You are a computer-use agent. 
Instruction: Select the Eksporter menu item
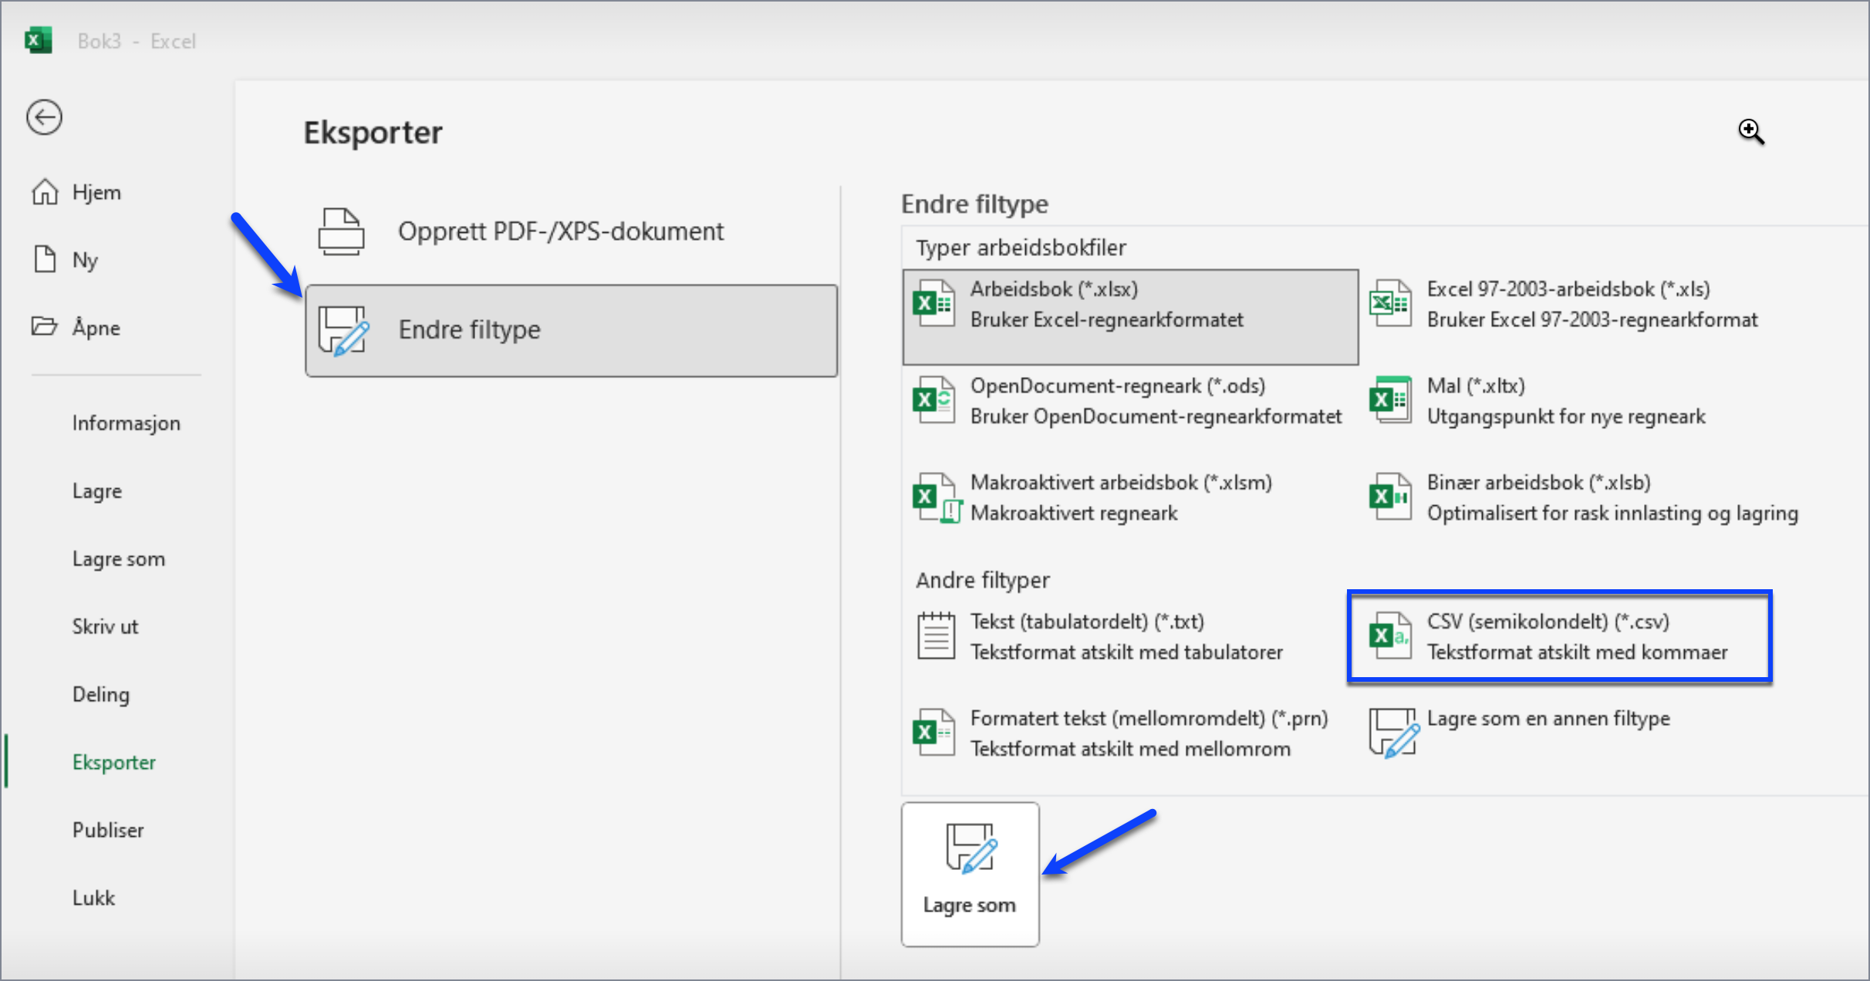(114, 762)
